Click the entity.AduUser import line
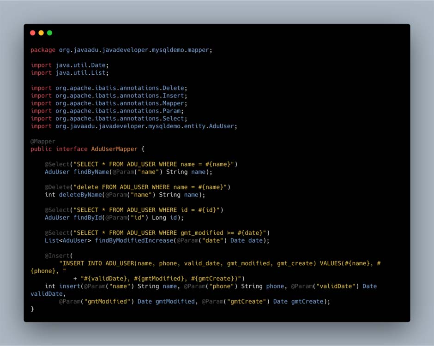Image resolution: width=434 pixels, height=346 pixels. tap(134, 126)
